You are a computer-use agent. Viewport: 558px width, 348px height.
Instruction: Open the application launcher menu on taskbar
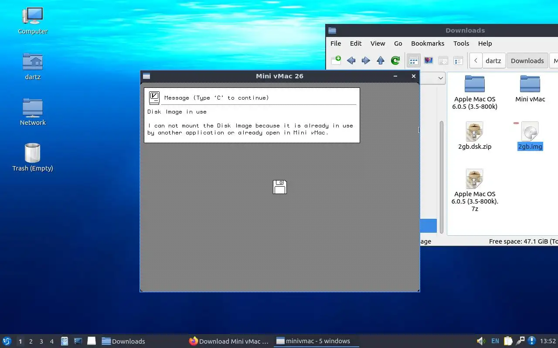[x=7, y=341]
